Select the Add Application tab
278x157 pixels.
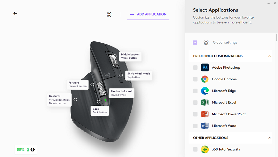pos(148,14)
